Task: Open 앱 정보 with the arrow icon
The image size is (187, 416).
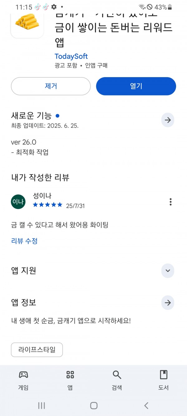Action: [x=168, y=303]
